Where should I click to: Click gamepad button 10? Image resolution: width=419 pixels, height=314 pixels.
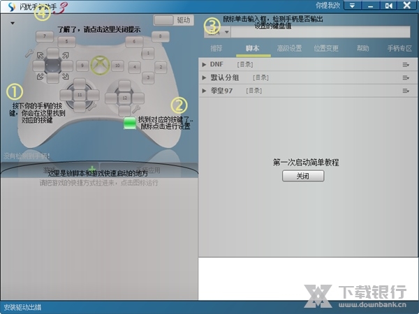coord(117,66)
